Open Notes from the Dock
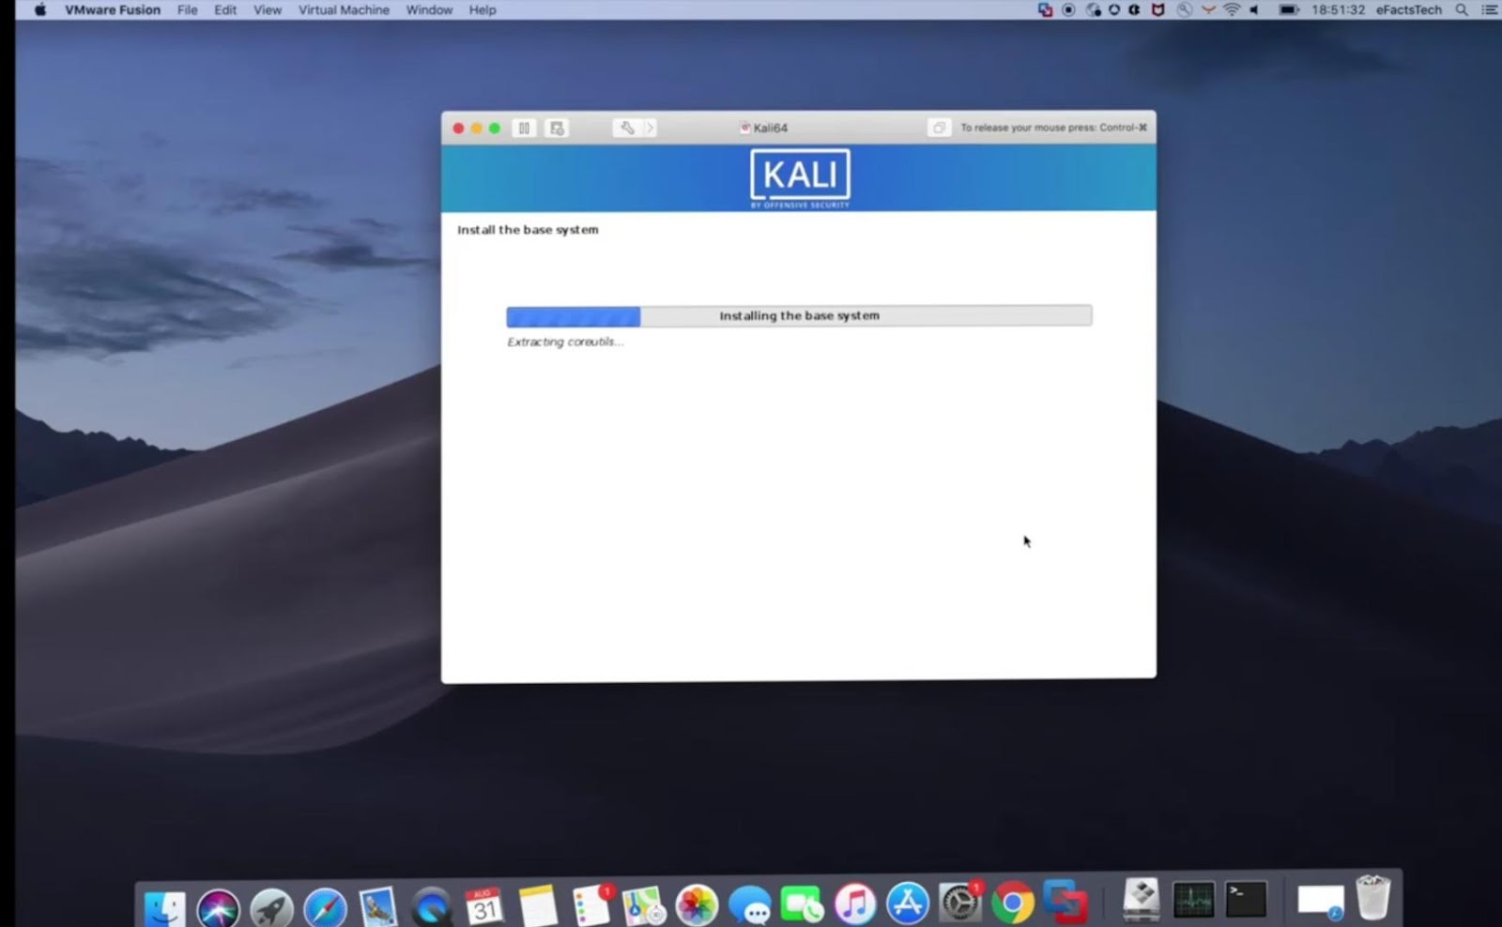1502x927 pixels. 538,905
